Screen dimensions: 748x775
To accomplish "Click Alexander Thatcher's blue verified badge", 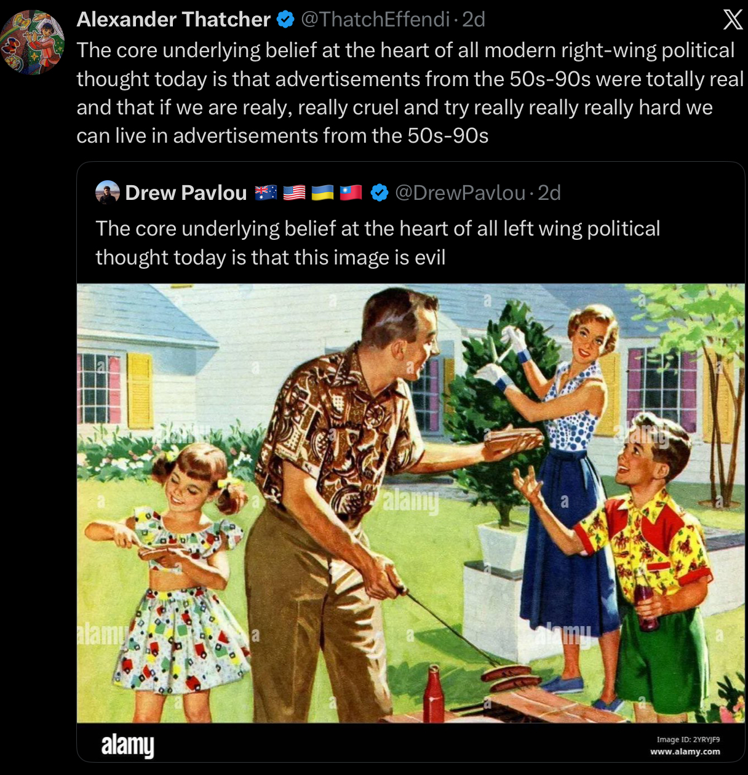I will point(285,20).
